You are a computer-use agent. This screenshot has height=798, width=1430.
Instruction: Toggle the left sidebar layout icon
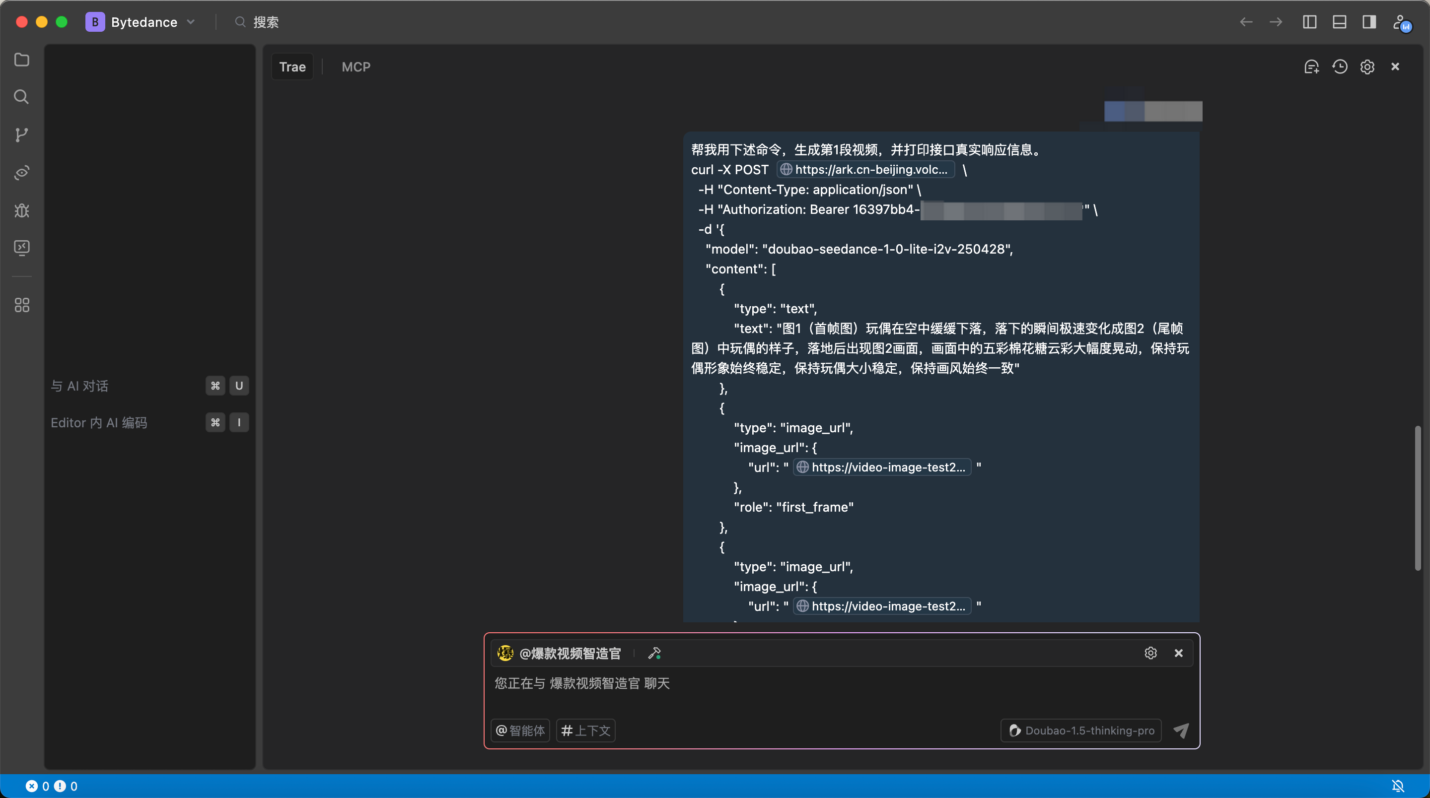tap(1309, 22)
